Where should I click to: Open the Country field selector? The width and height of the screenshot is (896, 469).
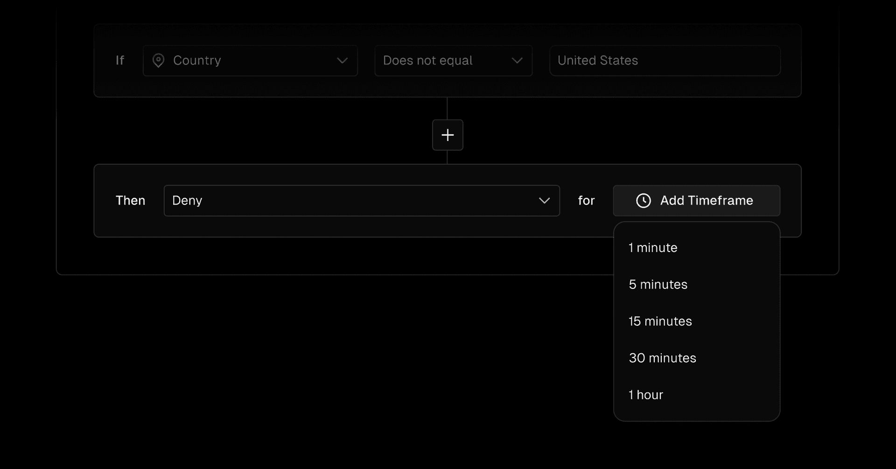click(250, 61)
